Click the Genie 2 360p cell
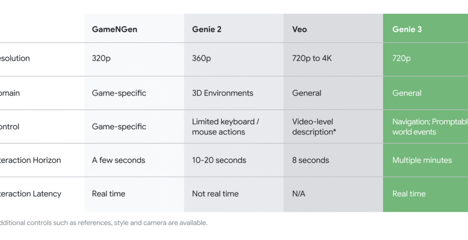 point(233,59)
